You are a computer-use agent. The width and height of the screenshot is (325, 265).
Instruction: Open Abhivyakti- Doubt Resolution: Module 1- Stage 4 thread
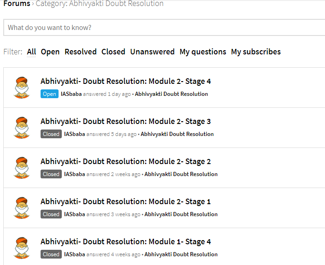[125, 241]
